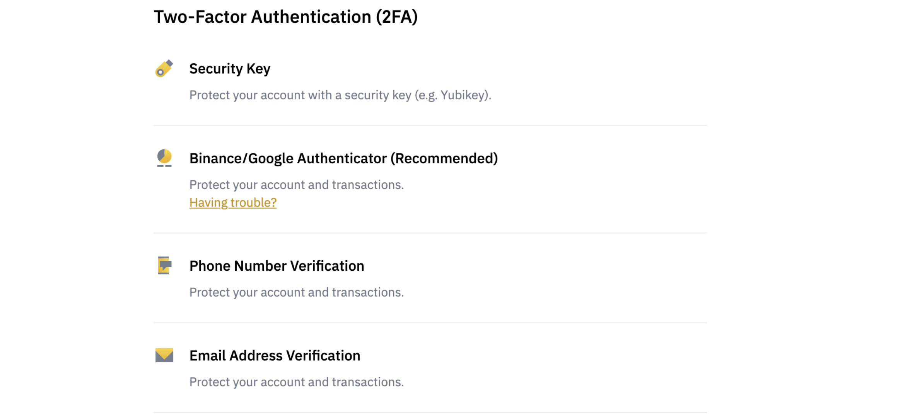This screenshot has height=414, width=898.
Task: Click the divider line below Security Key section
Action: click(430, 126)
